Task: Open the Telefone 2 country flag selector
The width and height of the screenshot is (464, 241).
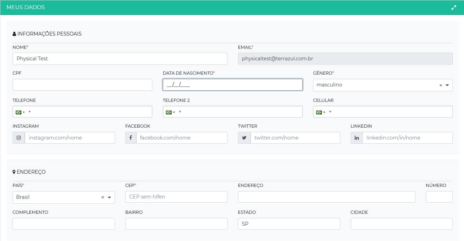Action: click(169, 112)
